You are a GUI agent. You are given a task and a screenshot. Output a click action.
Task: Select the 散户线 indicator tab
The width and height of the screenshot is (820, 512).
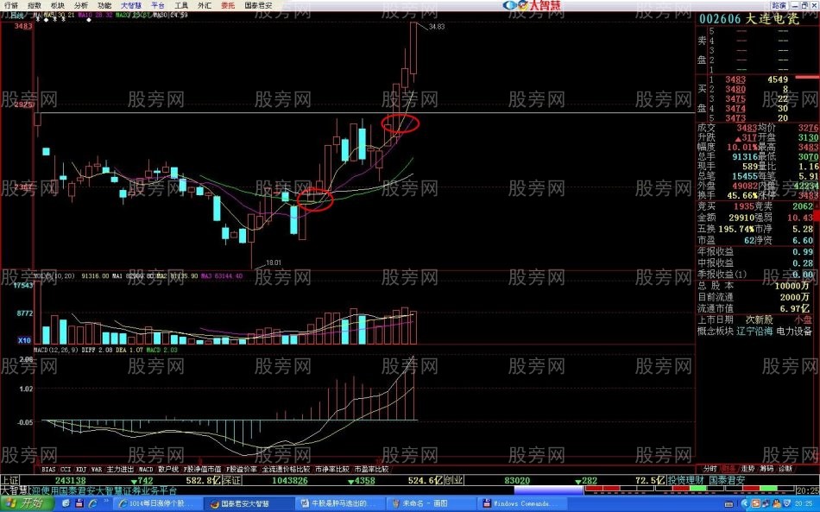pos(167,469)
